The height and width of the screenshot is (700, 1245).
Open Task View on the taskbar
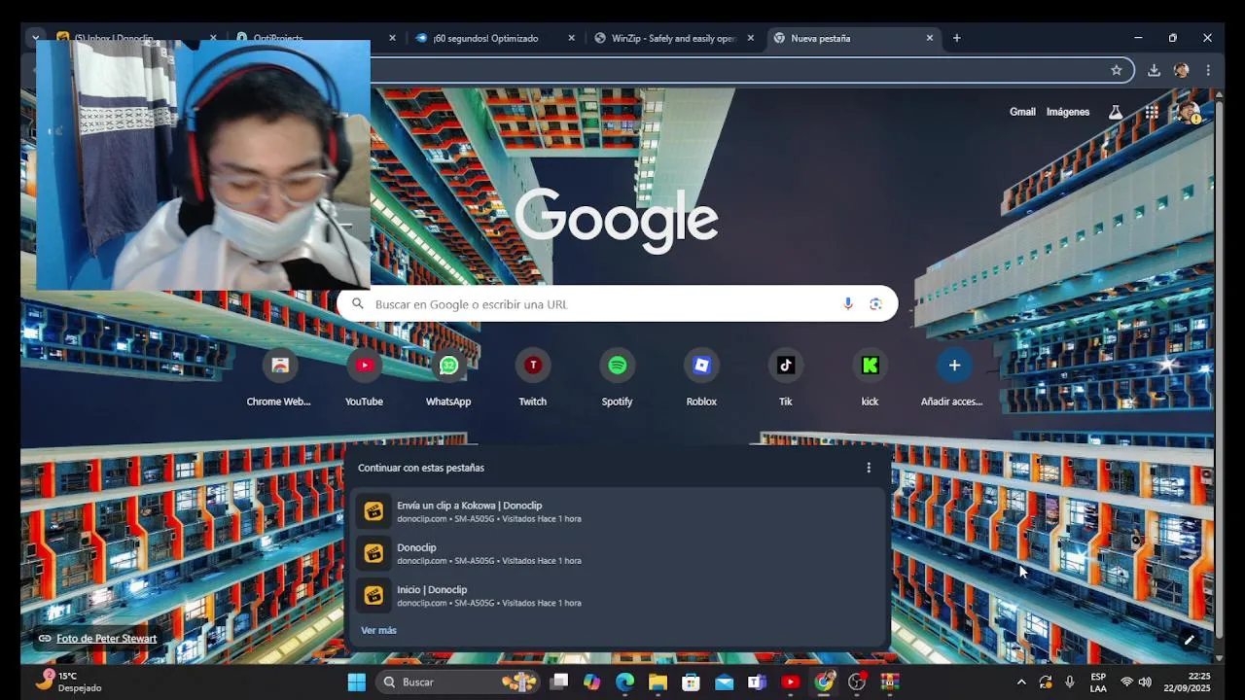(559, 682)
